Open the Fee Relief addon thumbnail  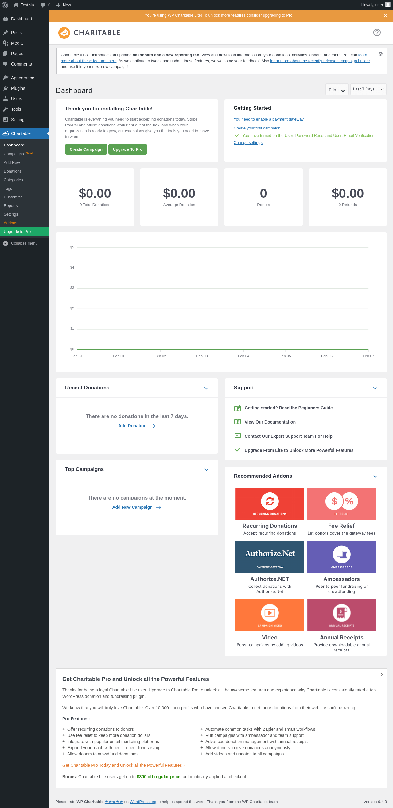point(341,504)
